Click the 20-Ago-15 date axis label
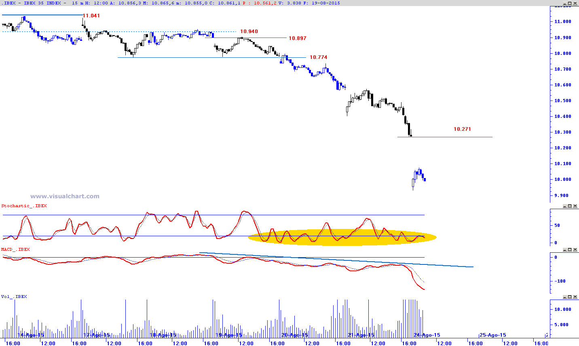 pos(295,335)
